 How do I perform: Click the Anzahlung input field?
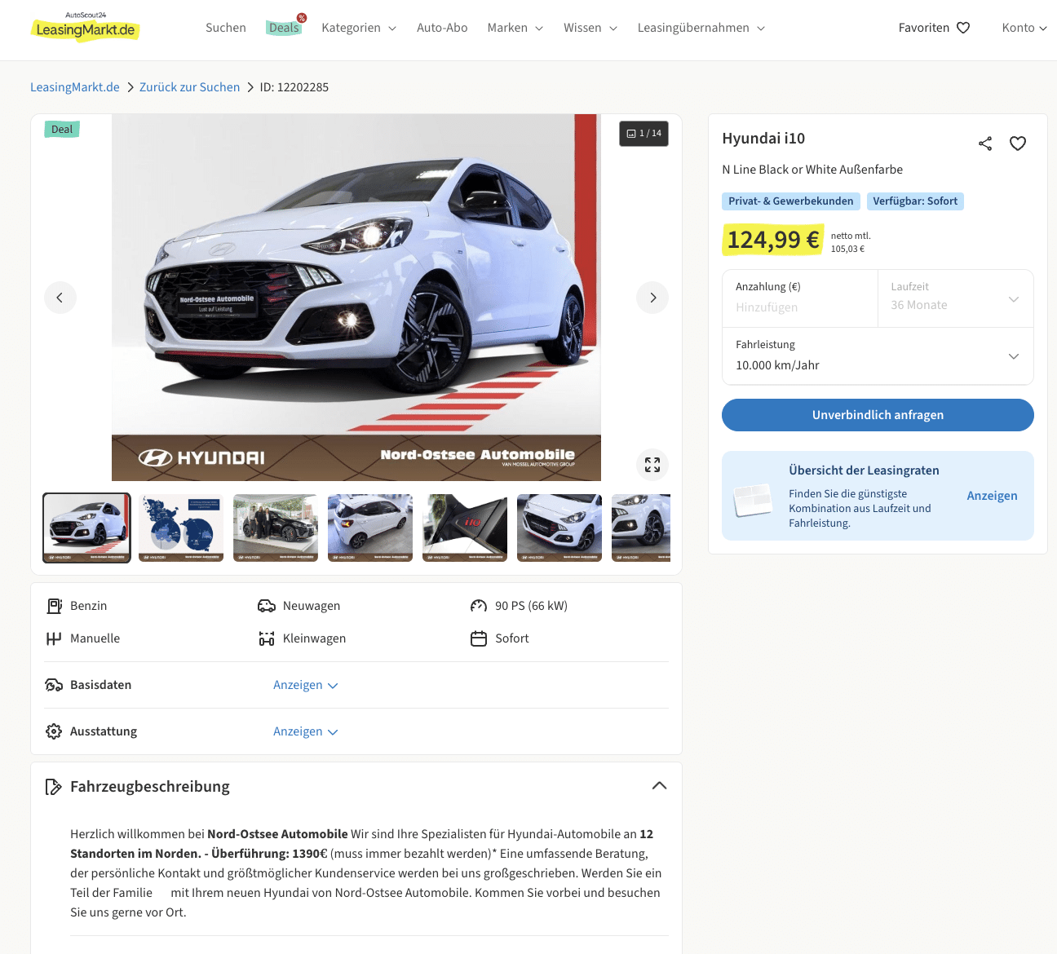tap(799, 307)
